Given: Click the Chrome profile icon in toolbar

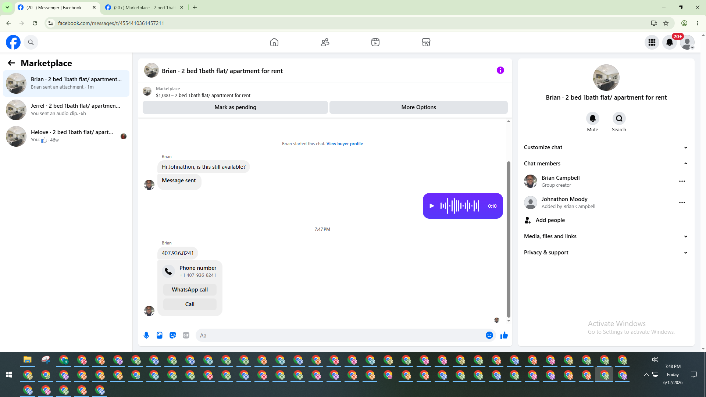Looking at the screenshot, I should tap(684, 23).
